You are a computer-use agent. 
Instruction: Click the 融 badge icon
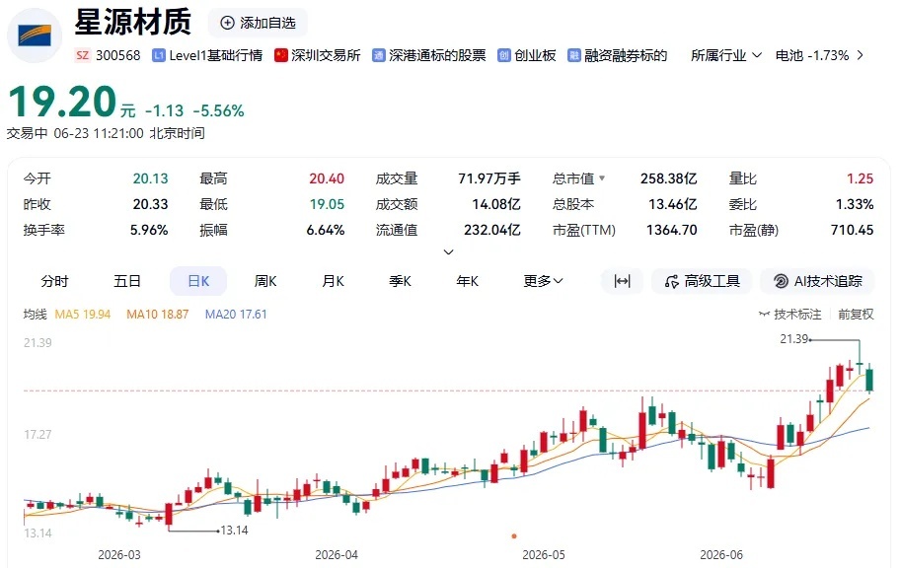tap(574, 55)
